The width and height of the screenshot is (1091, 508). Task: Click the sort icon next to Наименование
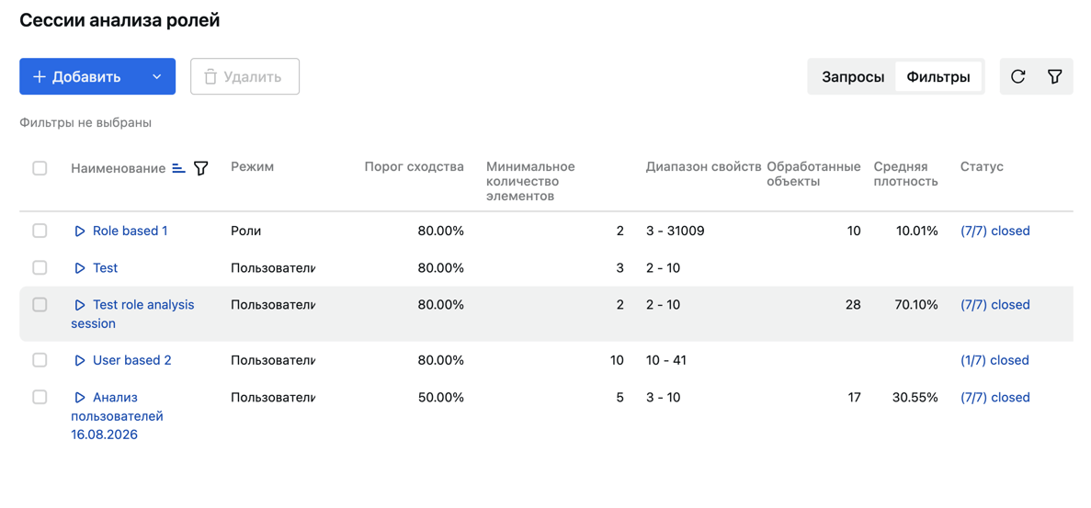coord(179,167)
